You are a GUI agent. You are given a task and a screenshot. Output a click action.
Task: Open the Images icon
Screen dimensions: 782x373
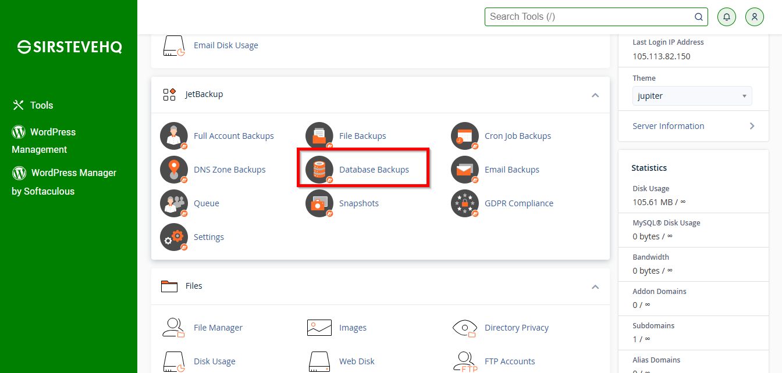(x=319, y=328)
